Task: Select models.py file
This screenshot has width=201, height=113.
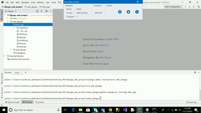Action: pos(22,40)
